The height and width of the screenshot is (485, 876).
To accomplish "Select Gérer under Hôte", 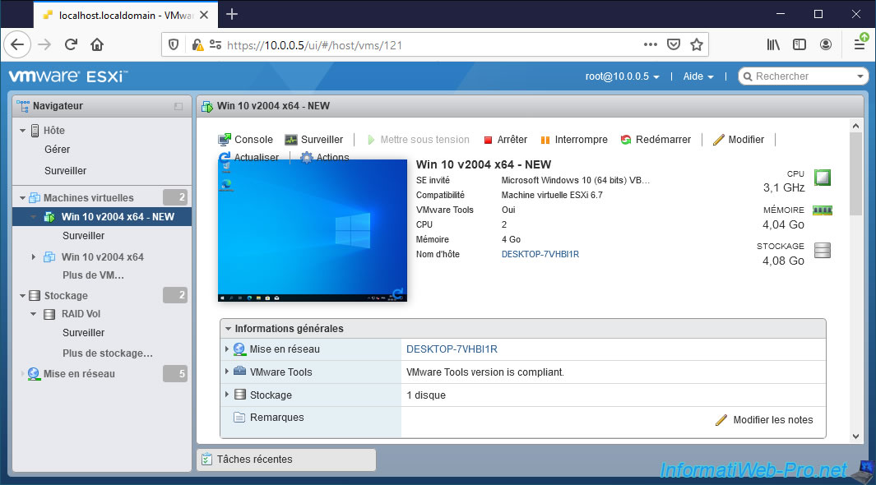I will pyautogui.click(x=57, y=150).
